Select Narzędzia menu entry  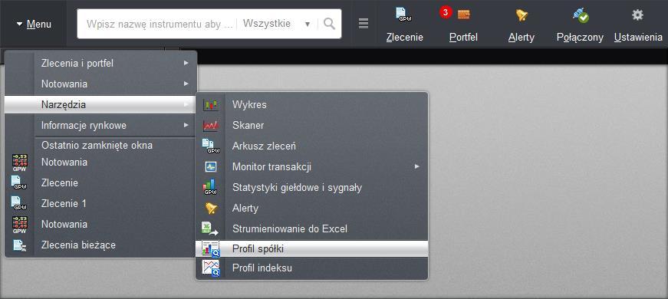pyautogui.click(x=100, y=104)
